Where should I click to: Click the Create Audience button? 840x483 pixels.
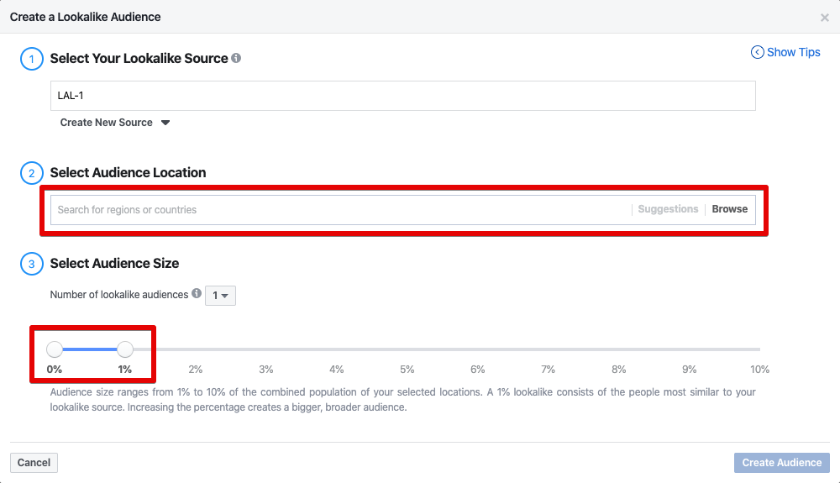(x=781, y=463)
